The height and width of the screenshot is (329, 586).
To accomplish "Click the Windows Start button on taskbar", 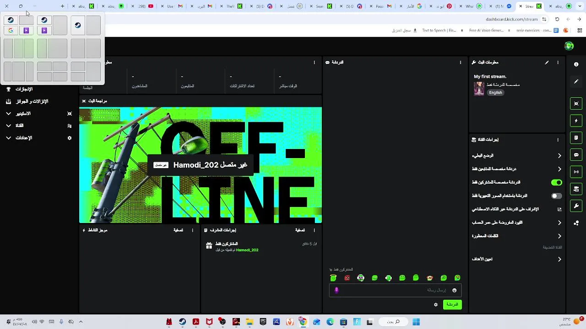I will click(416, 322).
